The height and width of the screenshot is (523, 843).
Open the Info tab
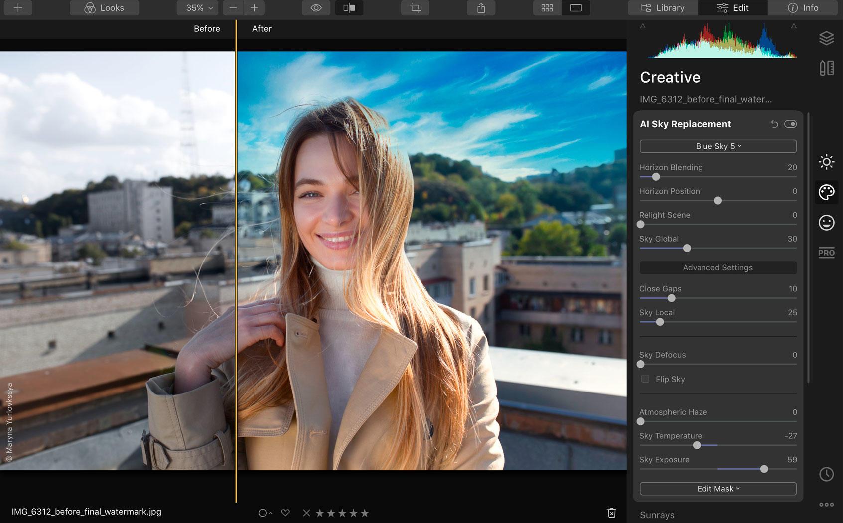tap(802, 8)
